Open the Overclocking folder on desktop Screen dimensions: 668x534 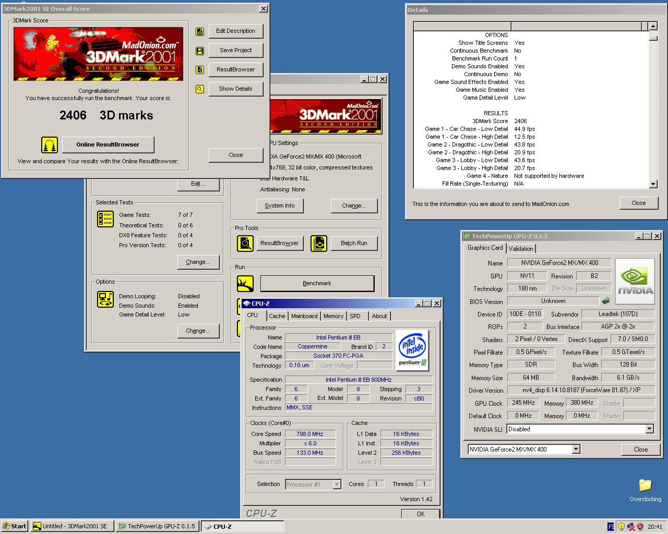coord(645,490)
